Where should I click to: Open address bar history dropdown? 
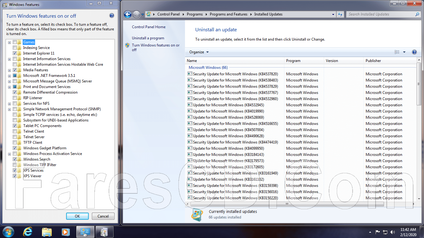(333, 14)
